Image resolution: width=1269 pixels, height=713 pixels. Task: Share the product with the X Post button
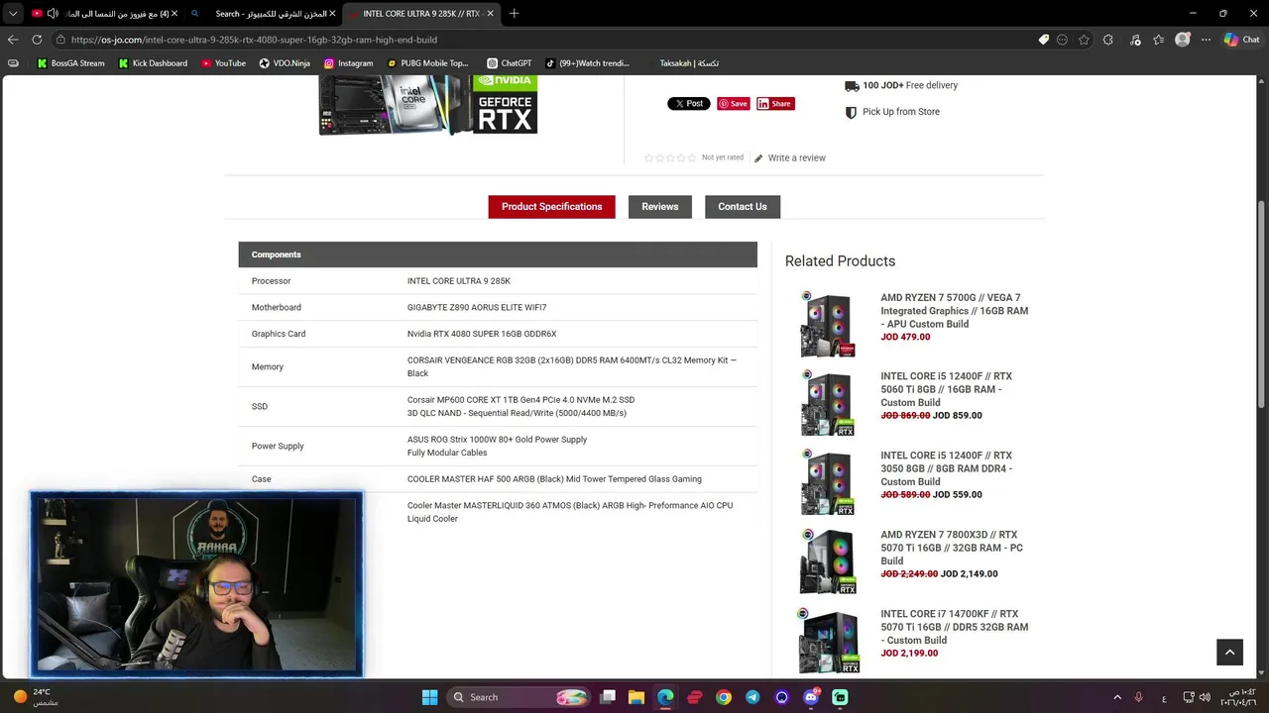pos(688,103)
